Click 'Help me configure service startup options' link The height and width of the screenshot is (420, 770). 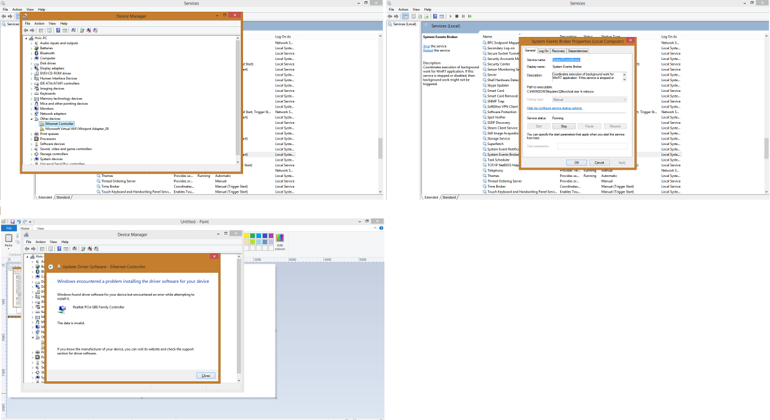(554, 108)
